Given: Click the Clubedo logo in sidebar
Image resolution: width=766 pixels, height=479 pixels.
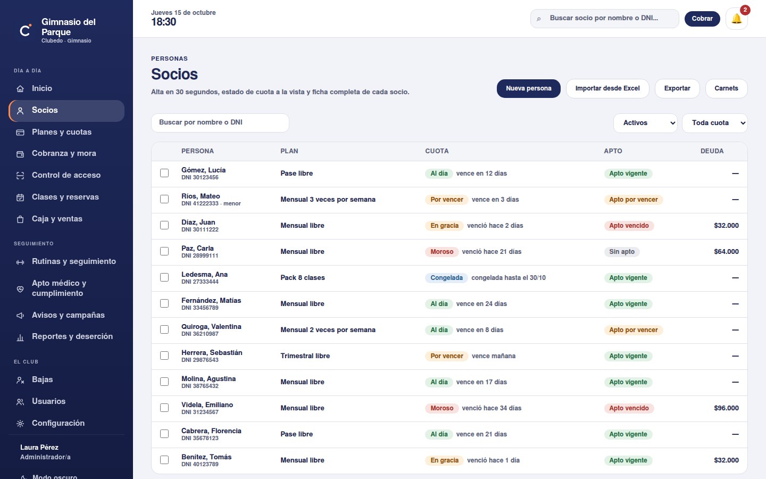Looking at the screenshot, I should coord(25,31).
